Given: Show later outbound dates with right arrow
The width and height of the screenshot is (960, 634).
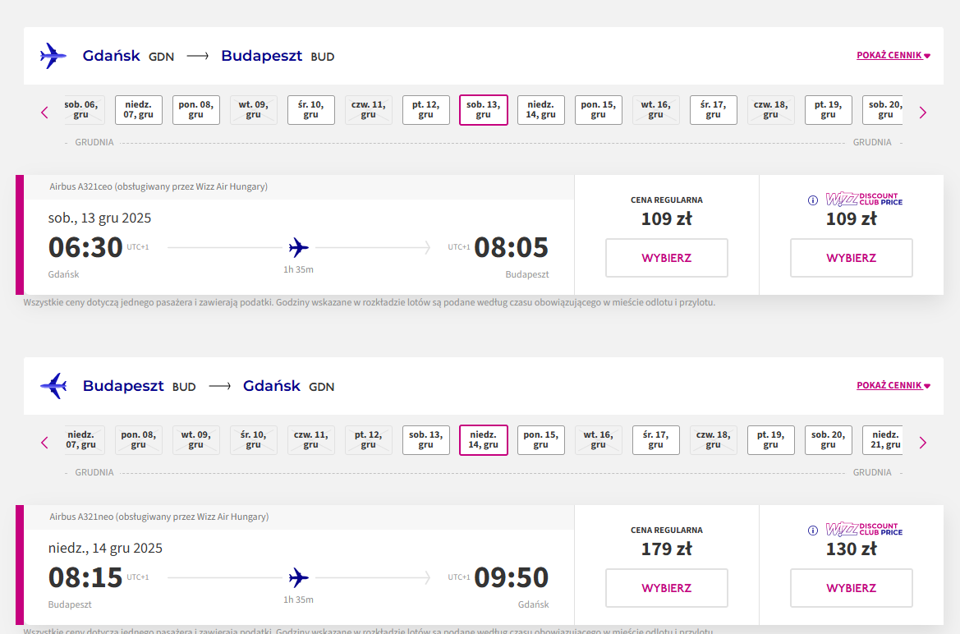Looking at the screenshot, I should [x=923, y=113].
